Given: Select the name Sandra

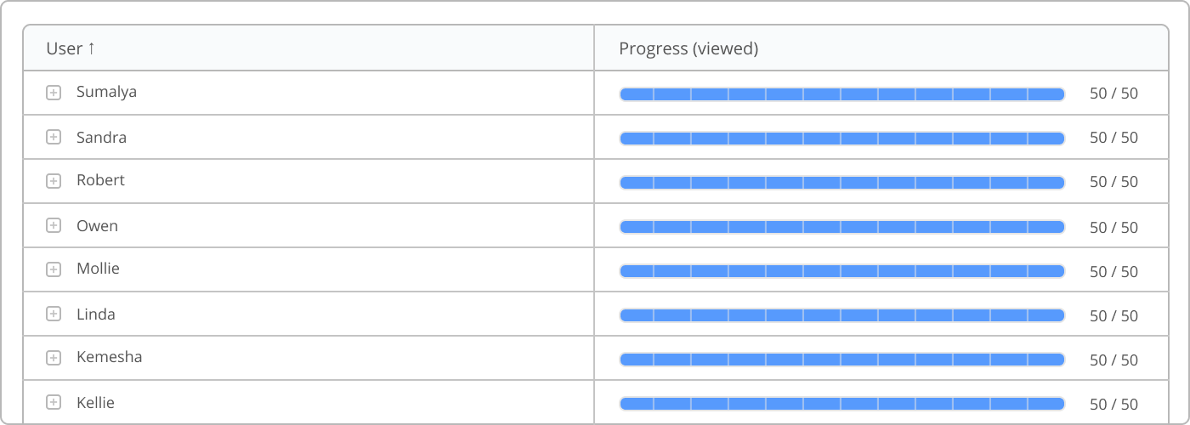Looking at the screenshot, I should (x=101, y=138).
